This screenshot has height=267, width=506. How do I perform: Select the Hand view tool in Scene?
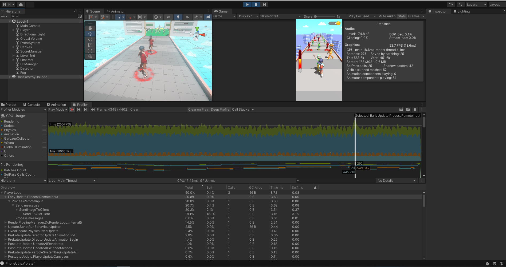point(90,28)
